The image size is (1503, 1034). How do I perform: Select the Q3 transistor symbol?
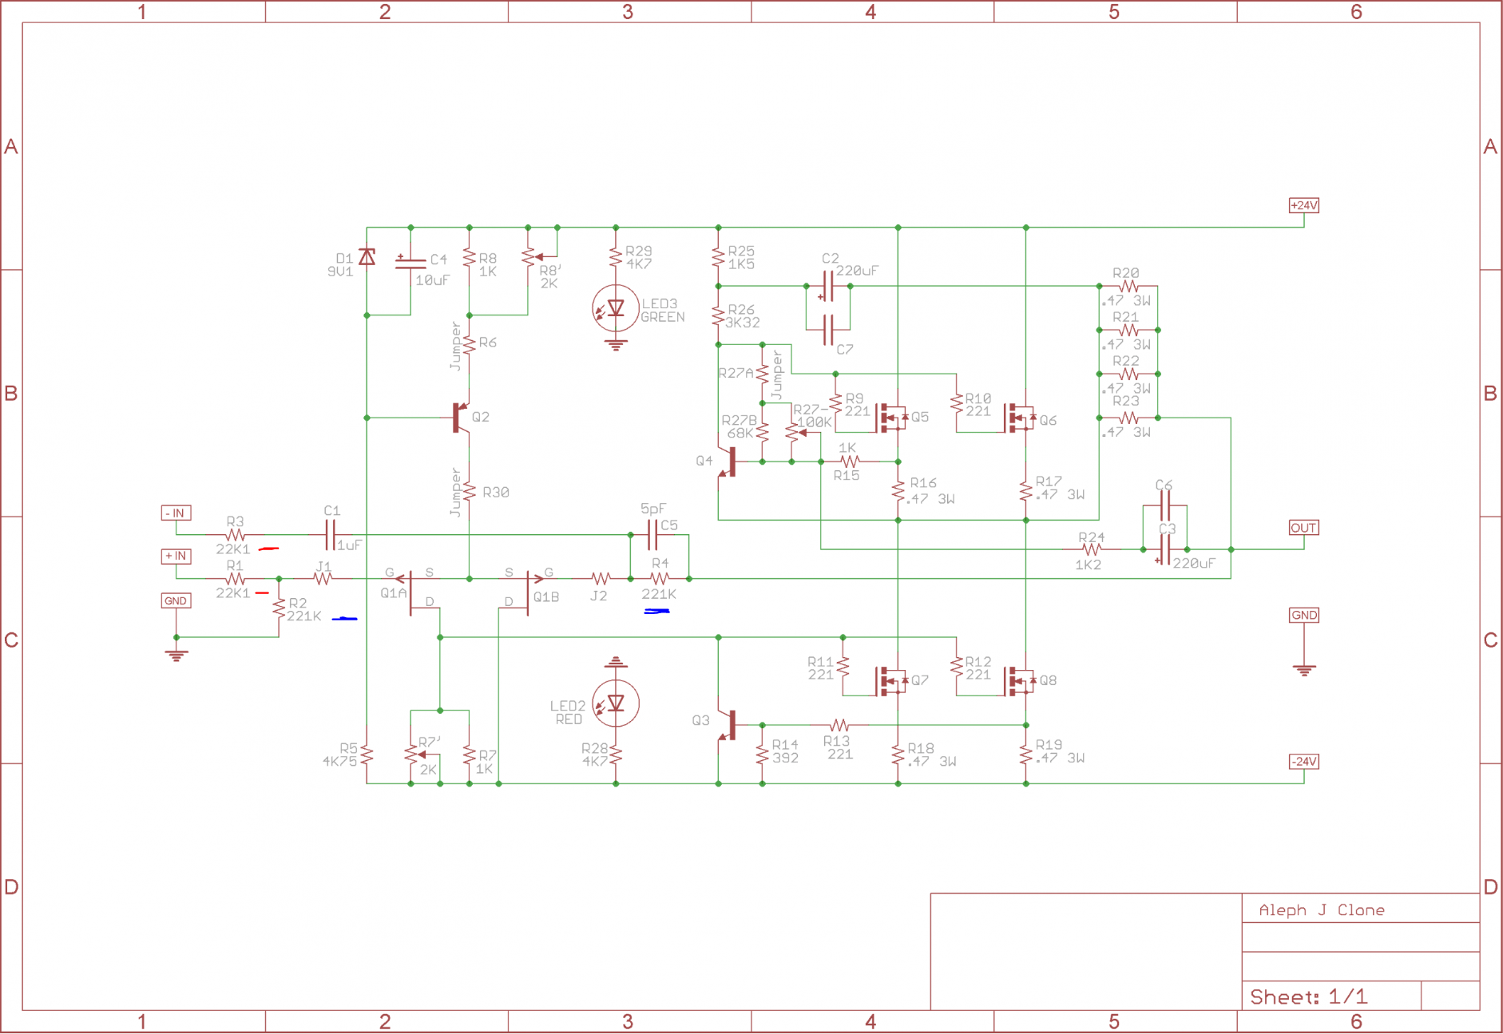[x=728, y=725]
